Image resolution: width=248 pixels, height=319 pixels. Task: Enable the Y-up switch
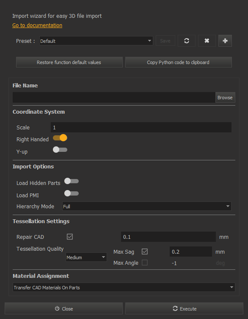60,150
